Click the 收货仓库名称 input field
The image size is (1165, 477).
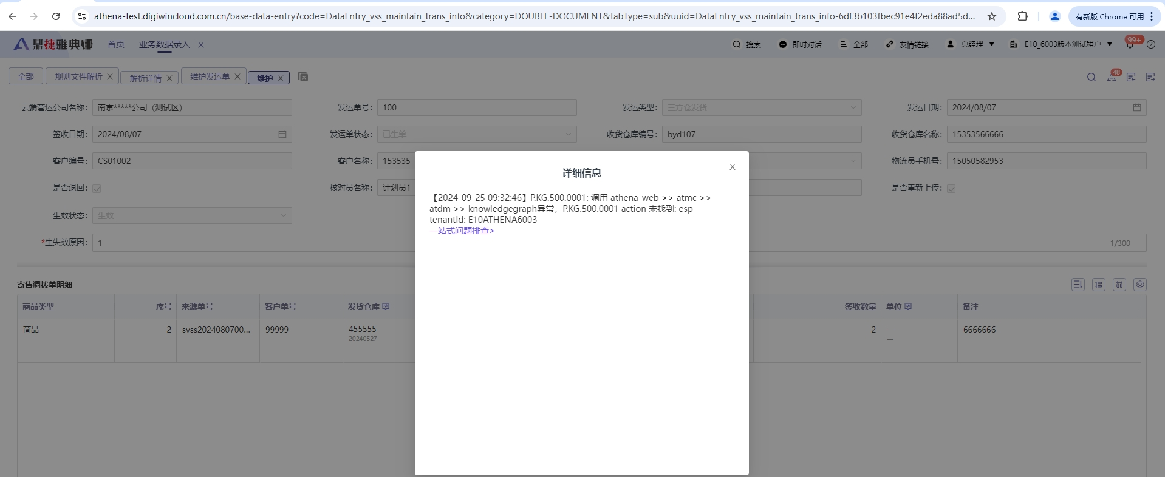click(1047, 134)
